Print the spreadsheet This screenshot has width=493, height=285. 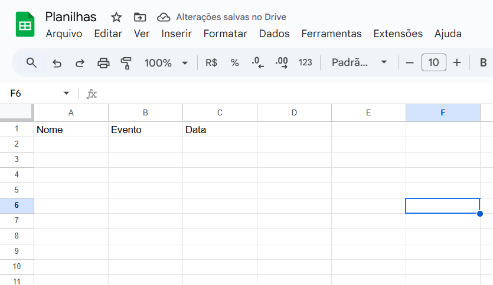point(103,63)
